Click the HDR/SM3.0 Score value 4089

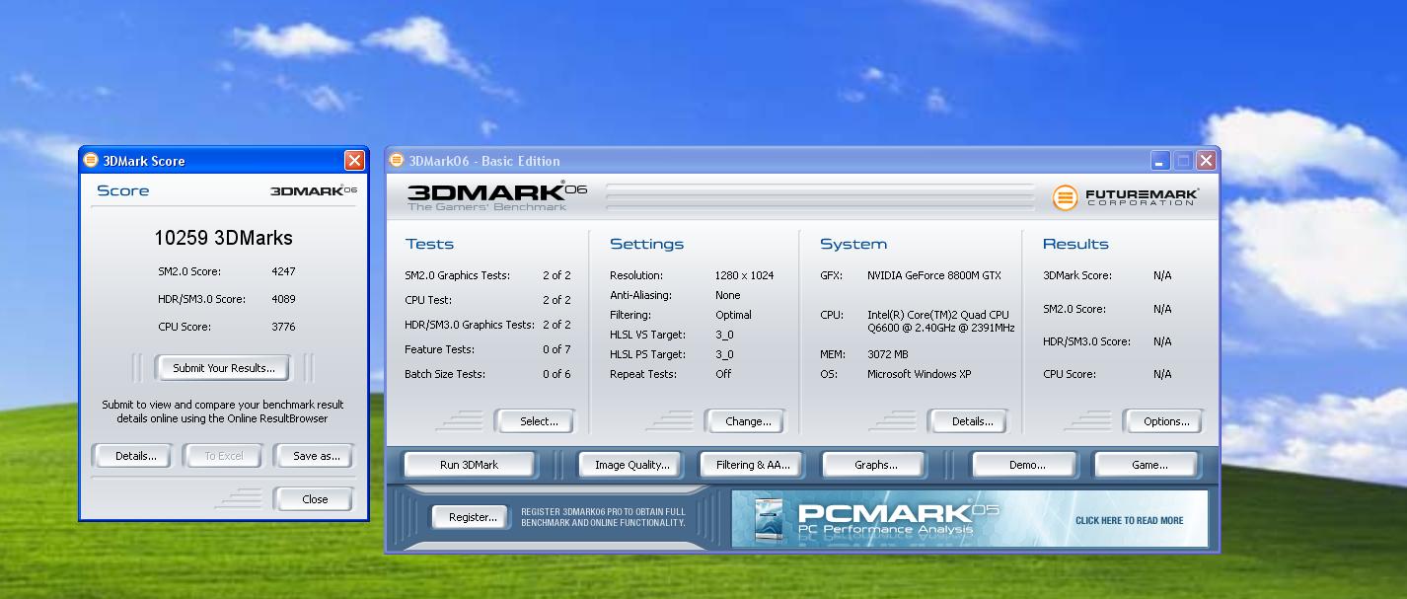[x=283, y=299]
